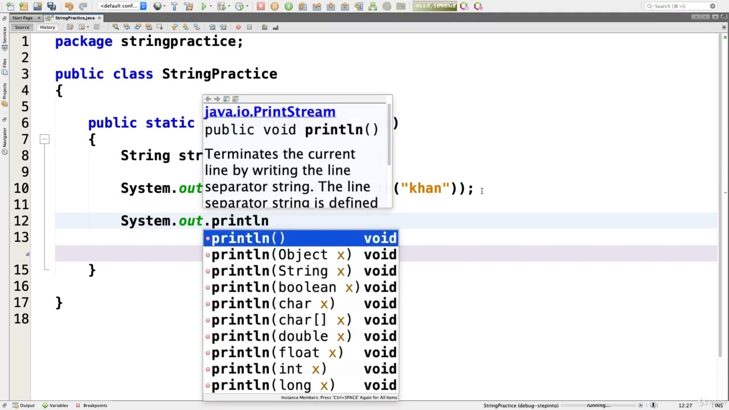Select println() void completion
Image resolution: width=729 pixels, height=410 pixels.
301,238
